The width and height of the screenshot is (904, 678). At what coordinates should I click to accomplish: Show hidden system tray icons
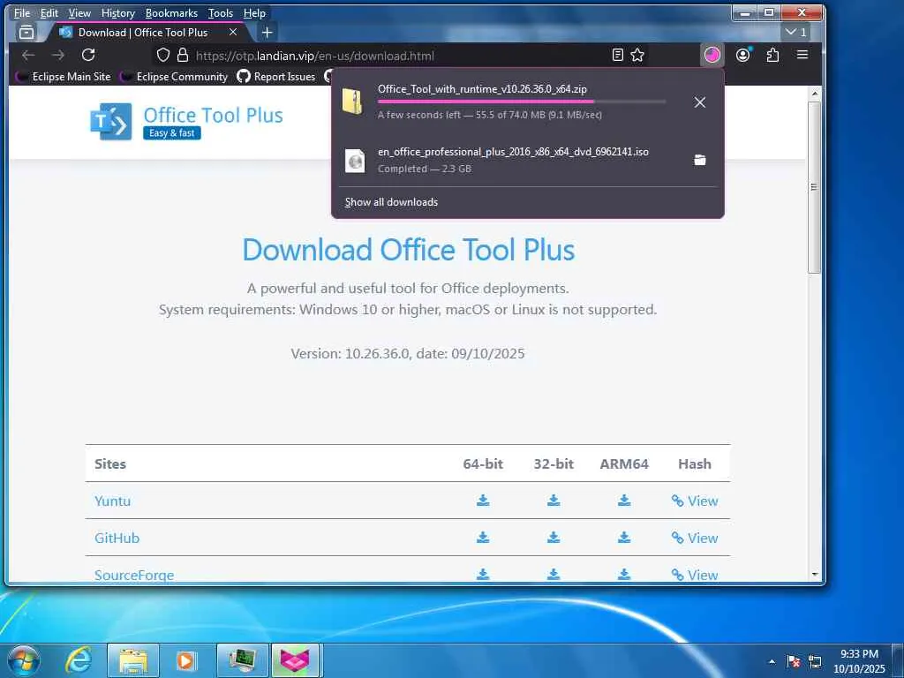(x=772, y=662)
